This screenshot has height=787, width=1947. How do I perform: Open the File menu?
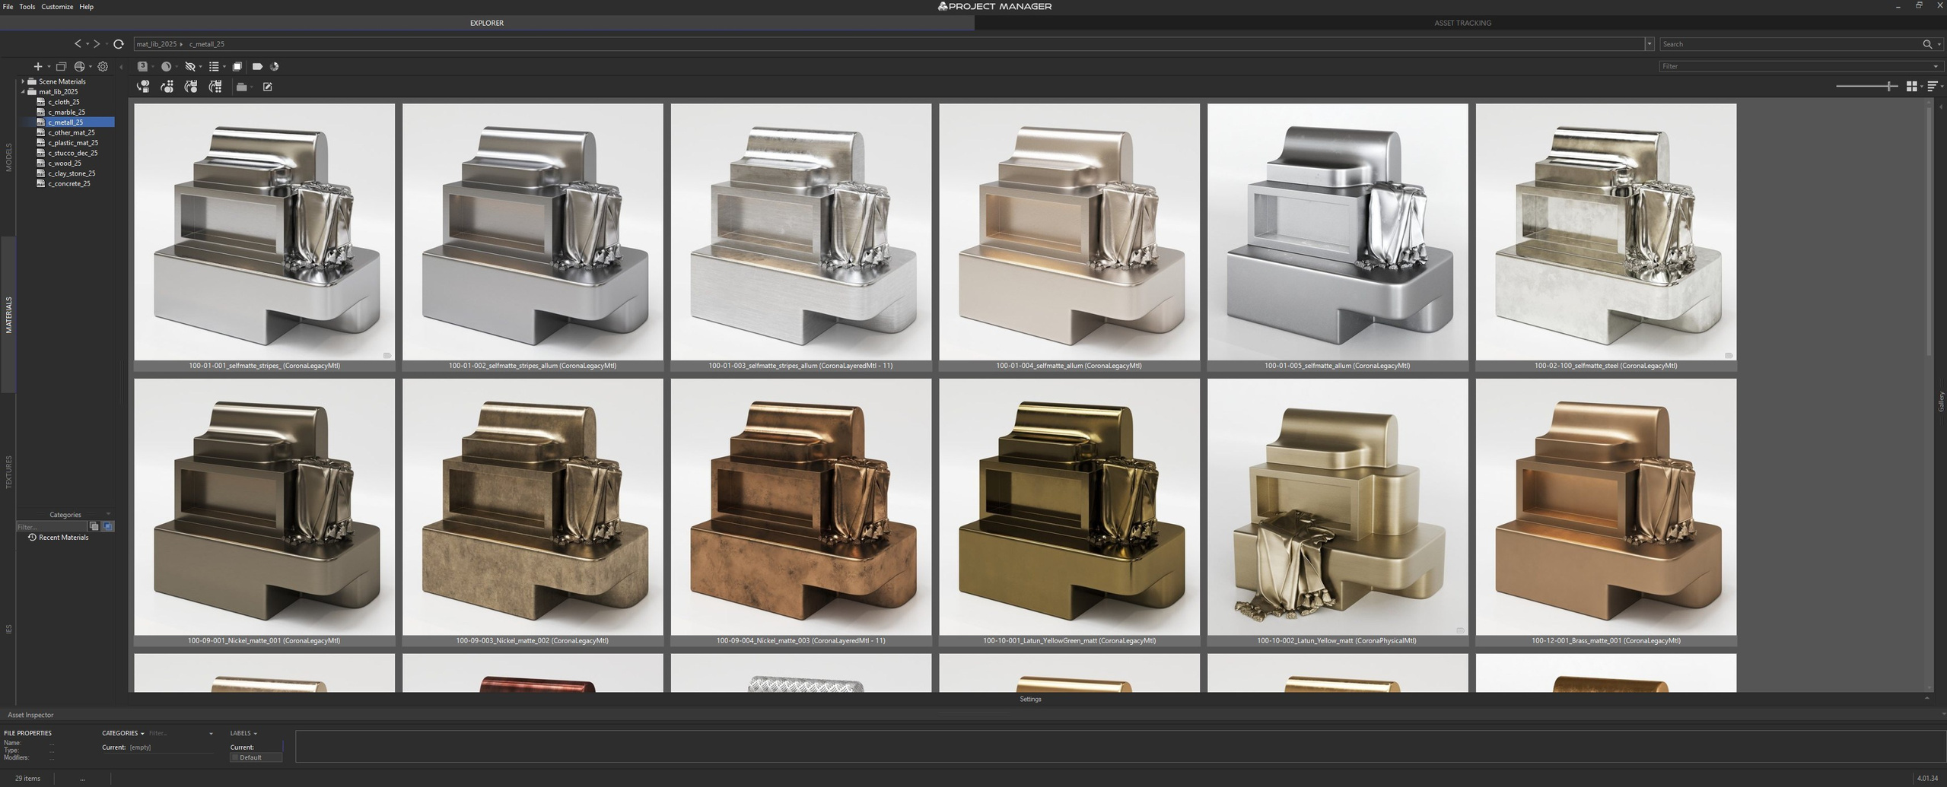coord(8,7)
